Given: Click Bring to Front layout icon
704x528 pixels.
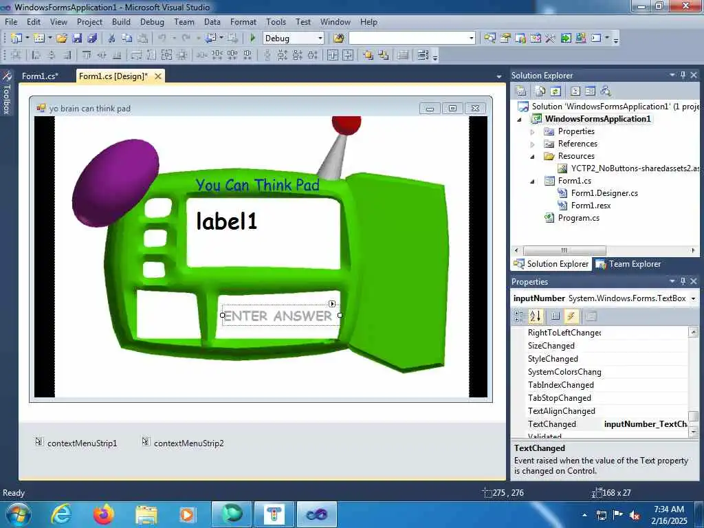Looking at the screenshot, I should pyautogui.click(x=368, y=55).
